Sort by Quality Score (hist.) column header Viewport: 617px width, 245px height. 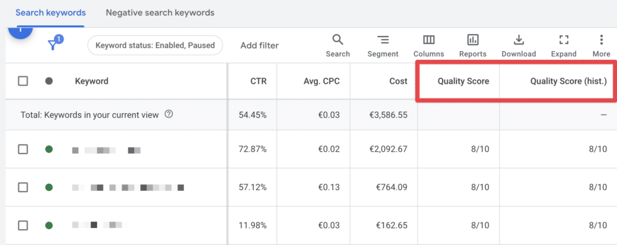point(569,81)
